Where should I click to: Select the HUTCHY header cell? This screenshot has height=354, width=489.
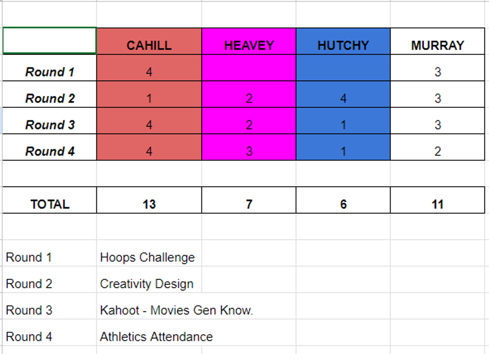point(343,41)
